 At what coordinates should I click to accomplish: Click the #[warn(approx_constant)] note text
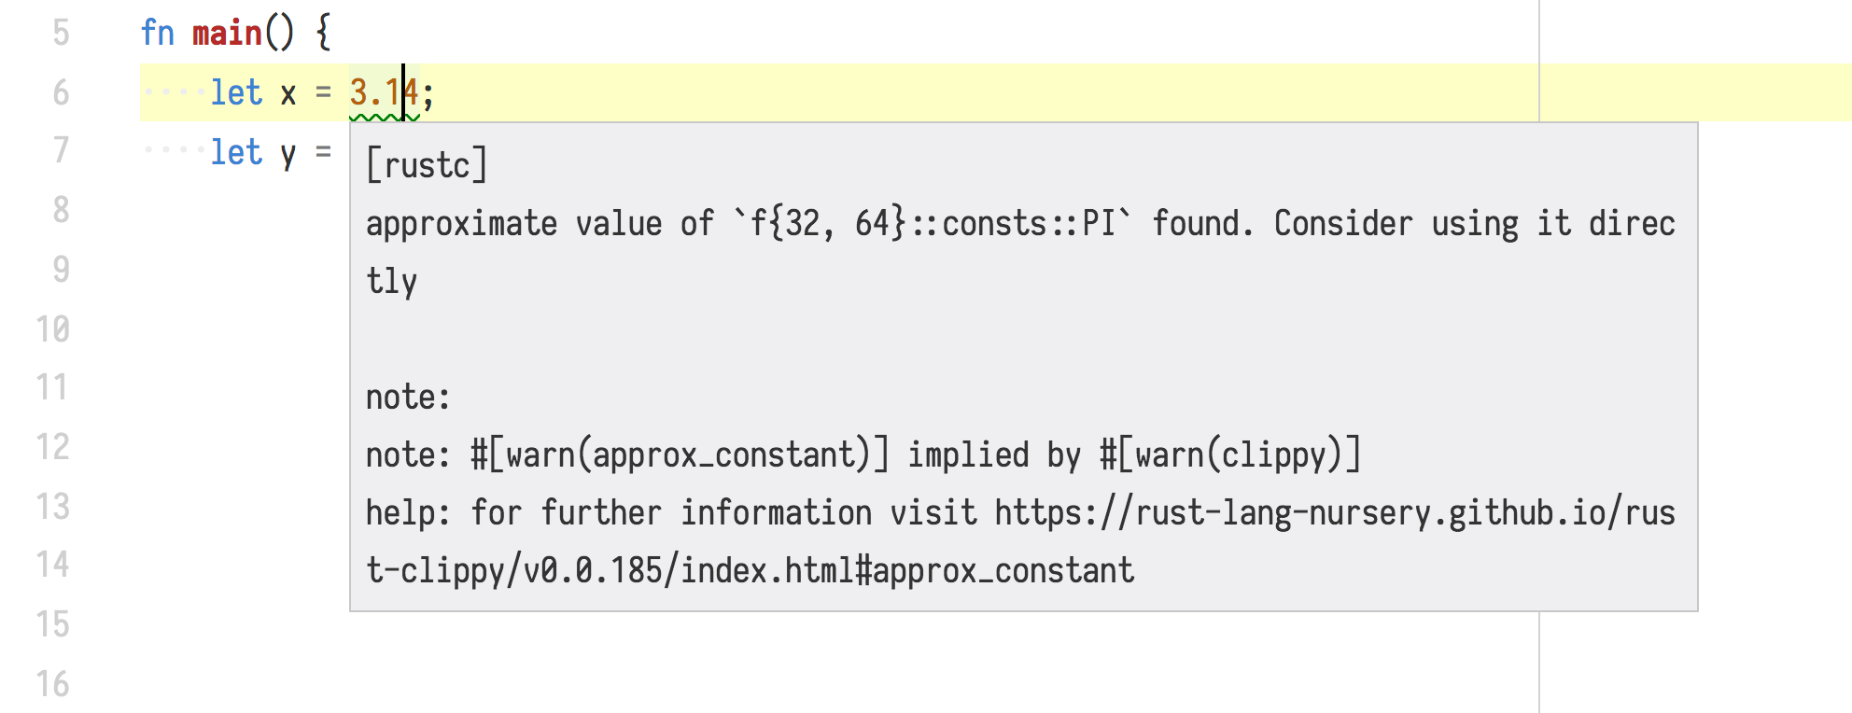(x=680, y=455)
